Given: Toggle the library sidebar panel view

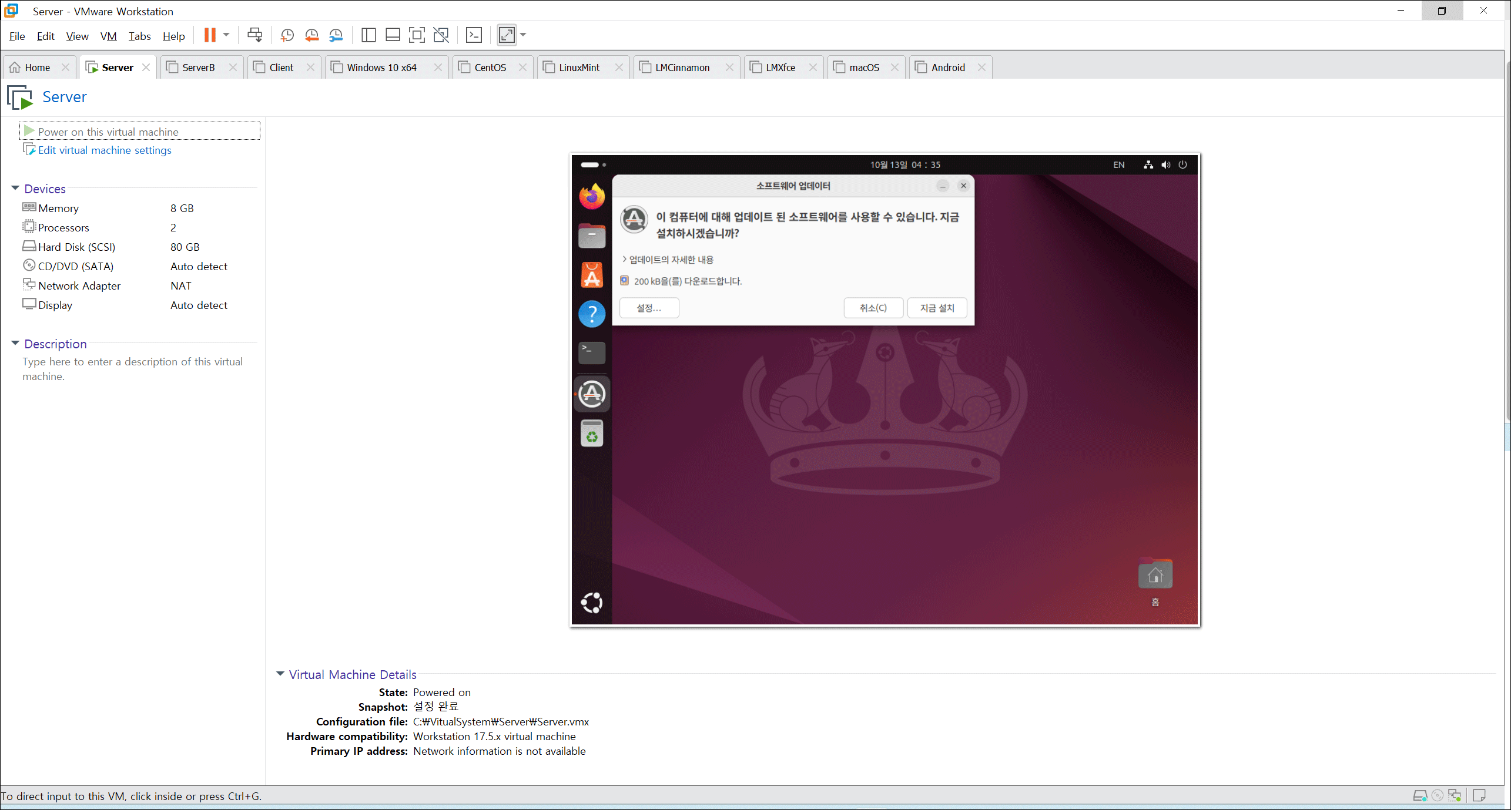Looking at the screenshot, I should pyautogui.click(x=368, y=35).
